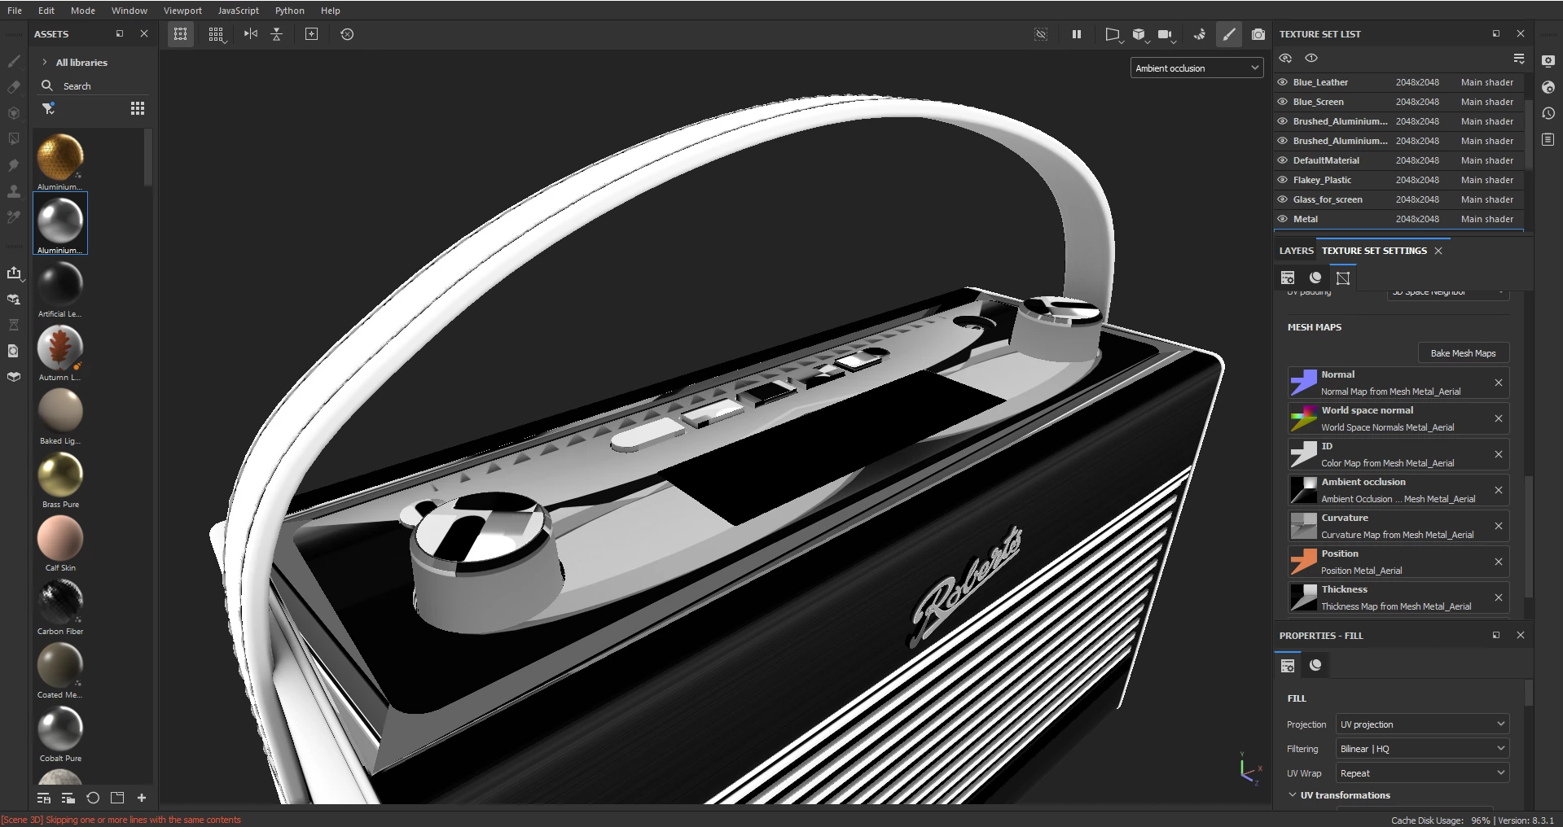This screenshot has height=827, width=1563.
Task: Open the Texture Set list settings menu icon
Action: pyautogui.click(x=1519, y=59)
